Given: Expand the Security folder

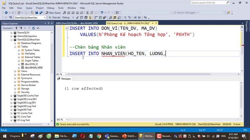Looking at the screenshot, I should coord(15,92).
